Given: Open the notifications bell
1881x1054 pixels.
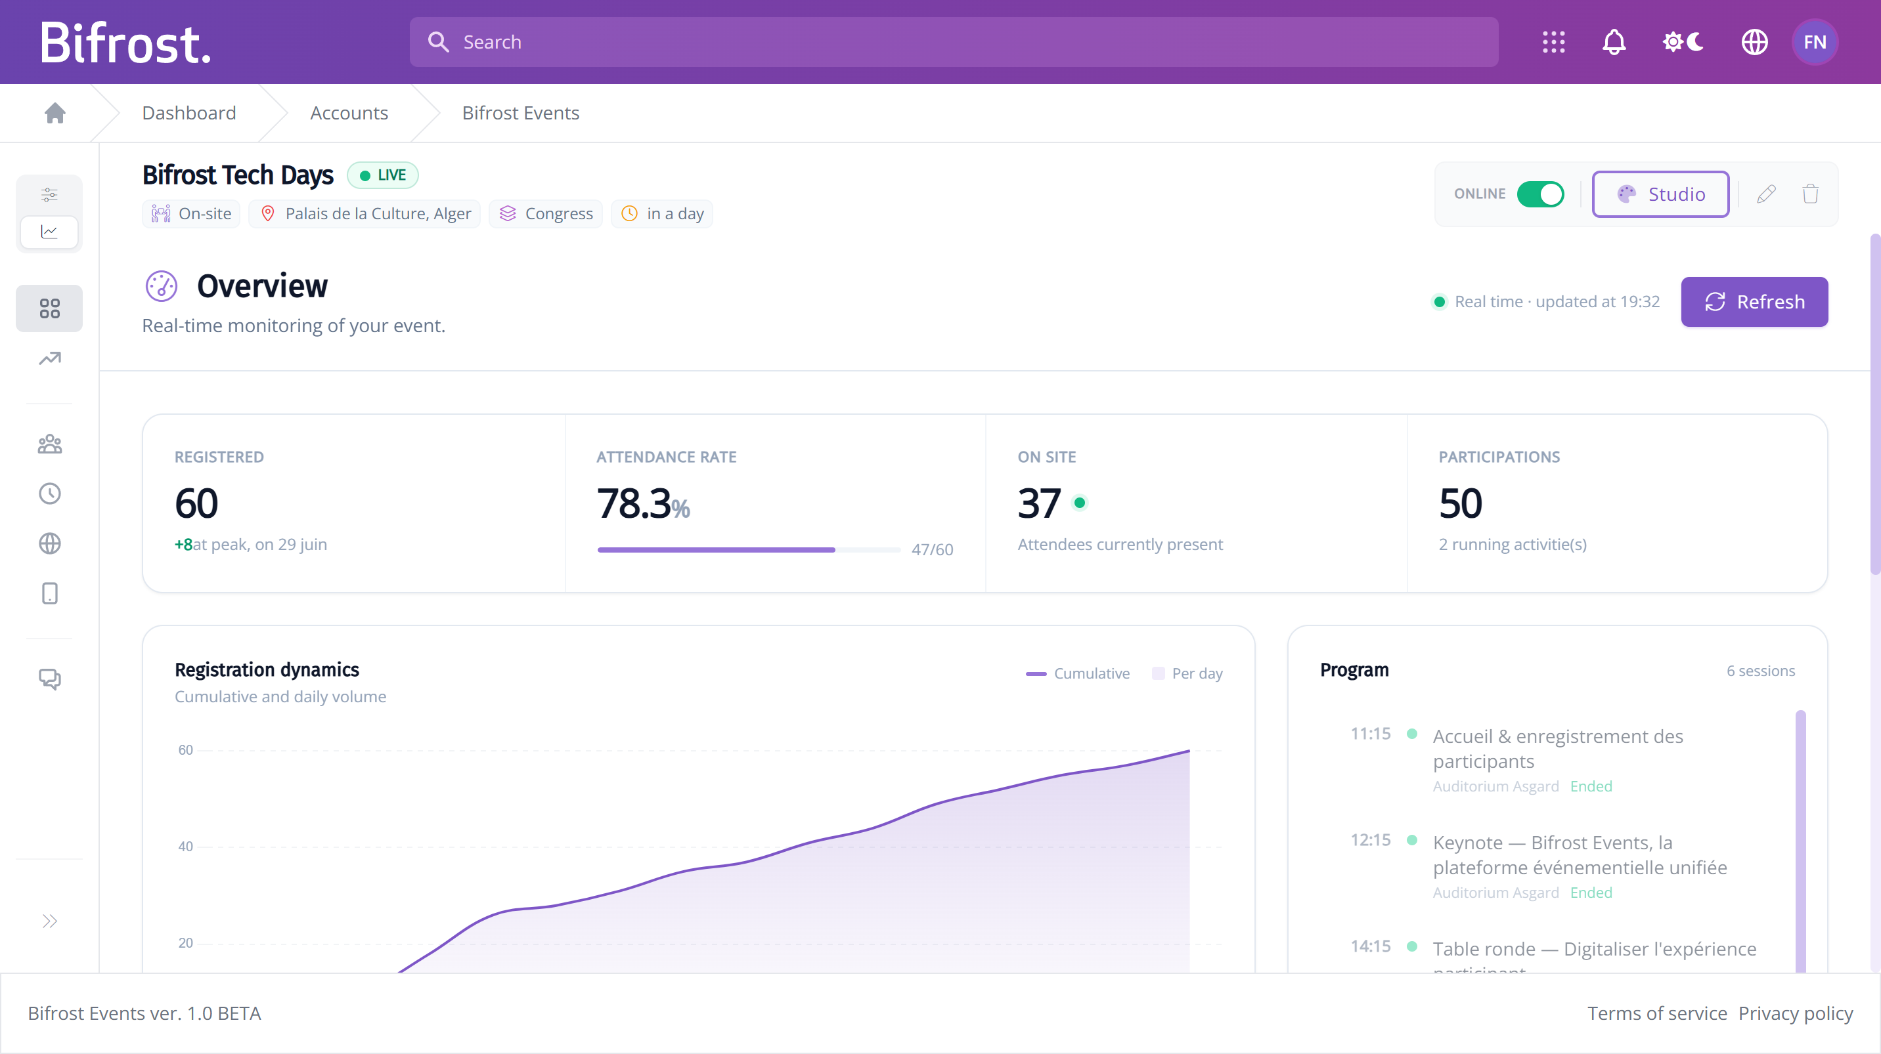Looking at the screenshot, I should click(x=1614, y=42).
